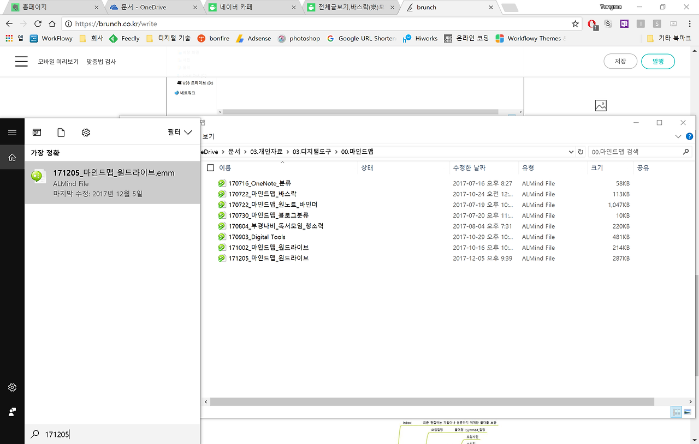Go back in browser history

pyautogui.click(x=9, y=24)
